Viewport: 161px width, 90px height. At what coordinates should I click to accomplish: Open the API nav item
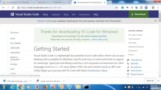coord(74,14)
